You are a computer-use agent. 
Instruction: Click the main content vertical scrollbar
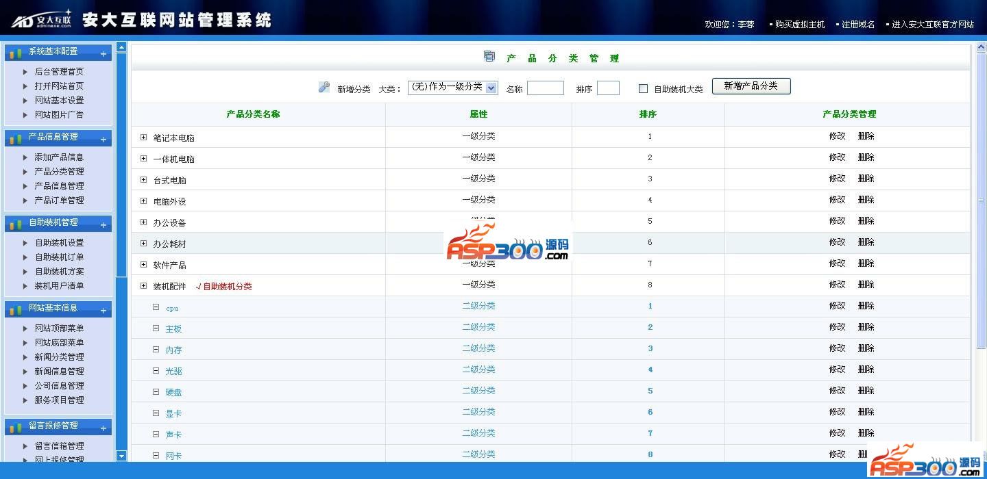pos(980,205)
